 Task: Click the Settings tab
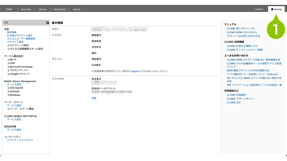pos(276,9)
